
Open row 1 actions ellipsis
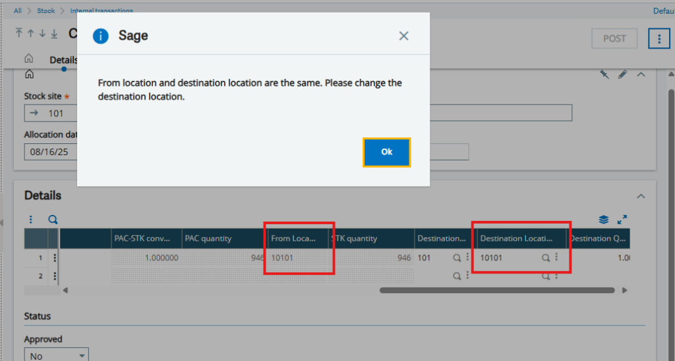tap(54, 258)
